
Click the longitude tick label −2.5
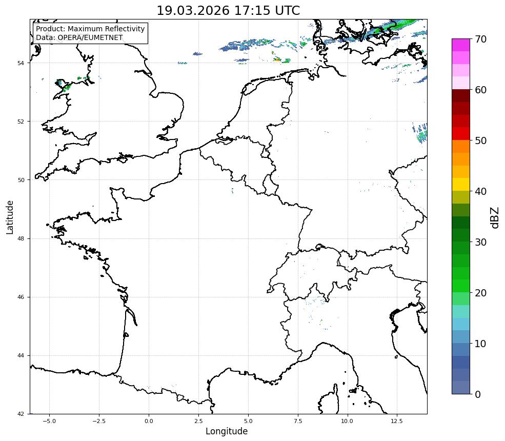[99, 421]
